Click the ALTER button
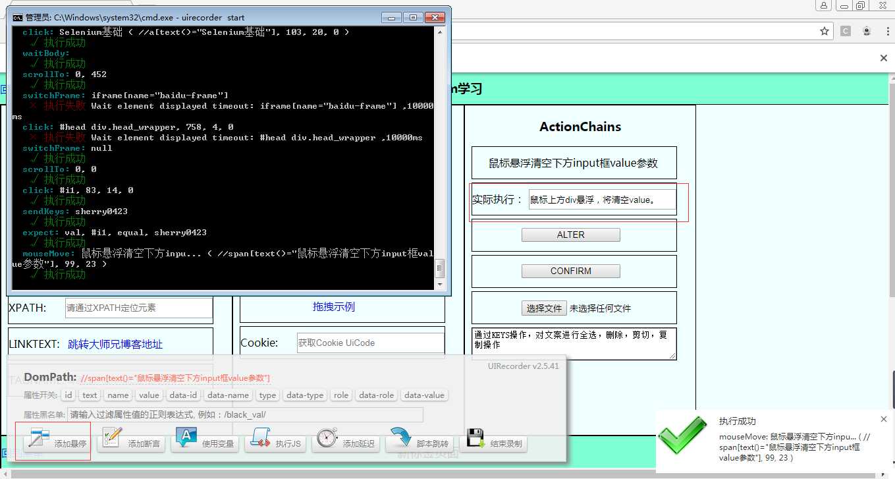The width and height of the screenshot is (895, 479). click(571, 235)
